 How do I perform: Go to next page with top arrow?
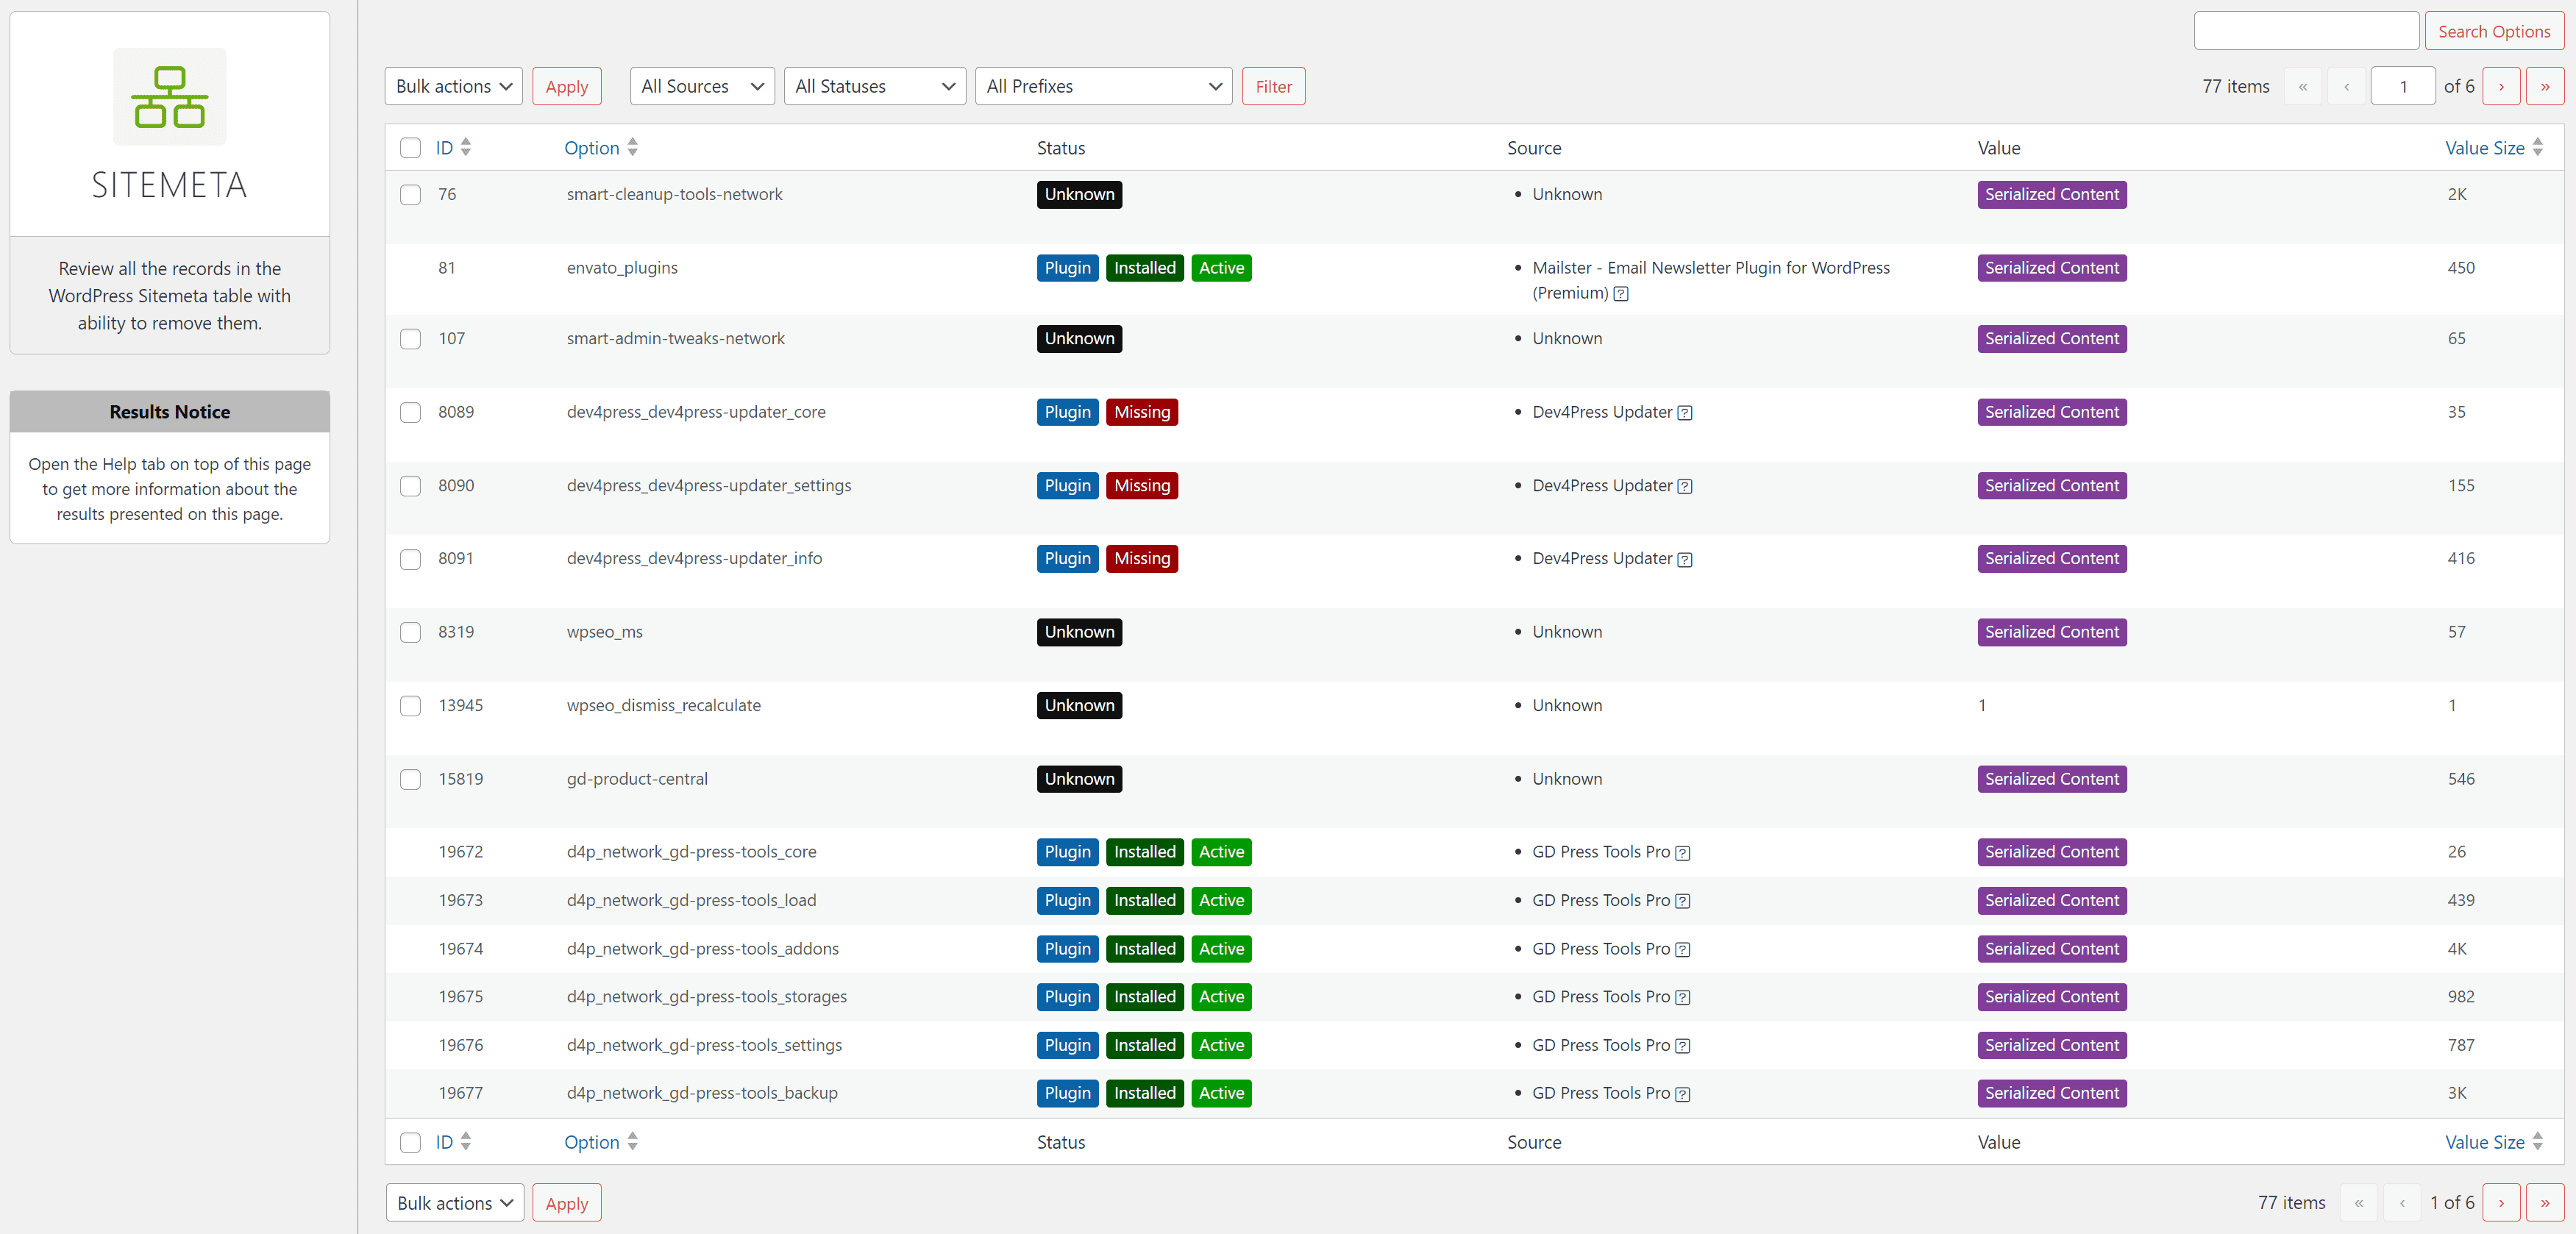(2501, 86)
